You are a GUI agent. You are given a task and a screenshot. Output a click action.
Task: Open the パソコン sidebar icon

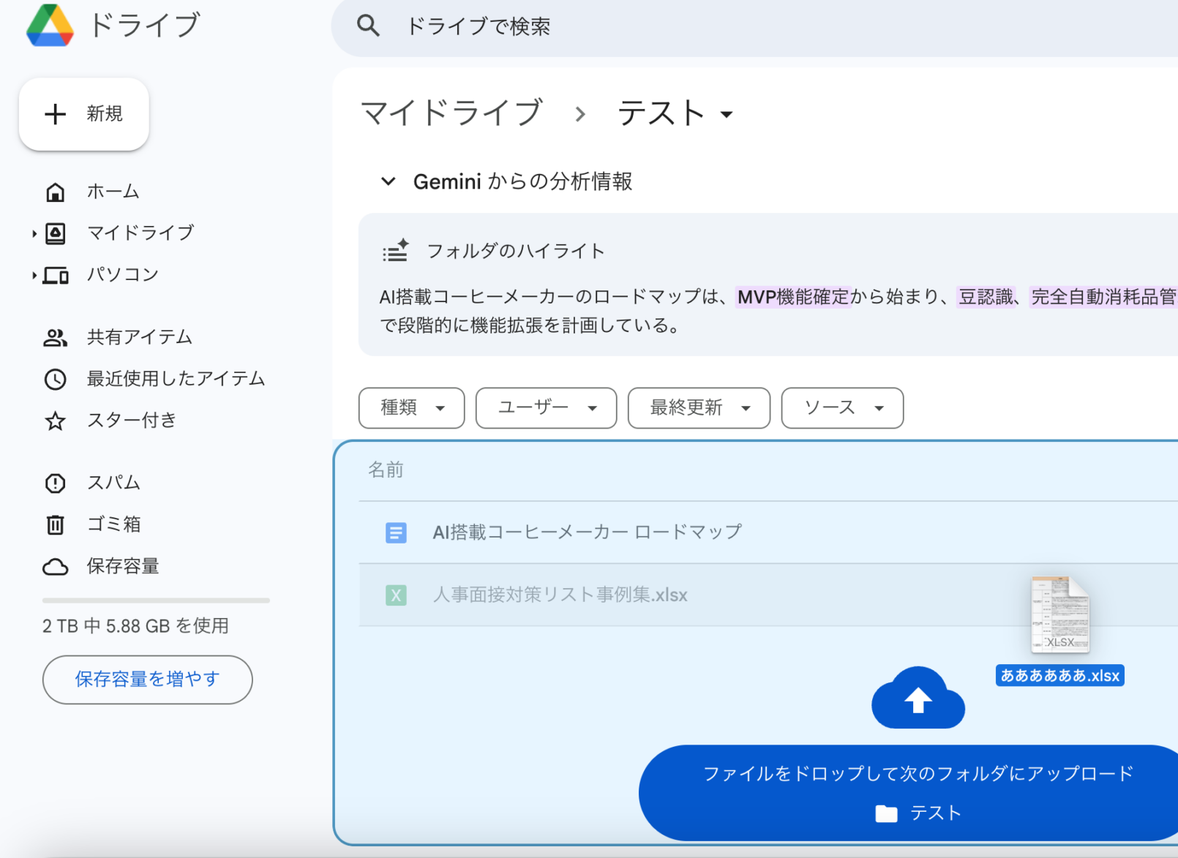56,274
